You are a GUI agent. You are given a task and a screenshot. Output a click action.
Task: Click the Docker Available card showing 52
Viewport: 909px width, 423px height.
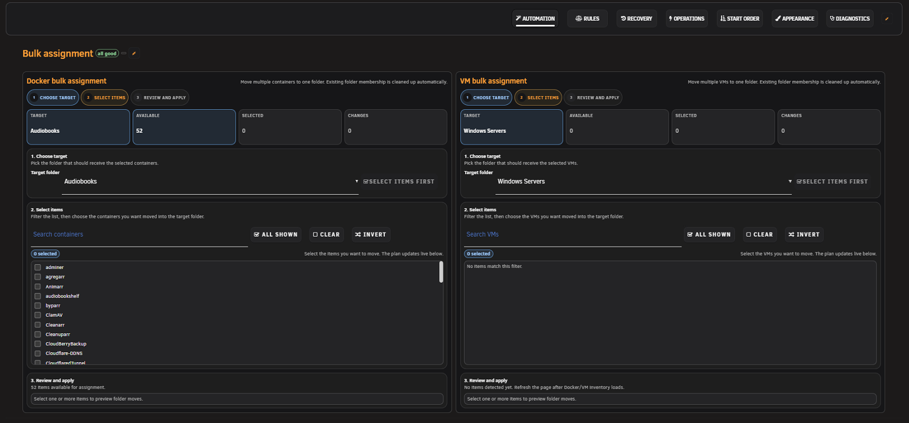pos(184,127)
